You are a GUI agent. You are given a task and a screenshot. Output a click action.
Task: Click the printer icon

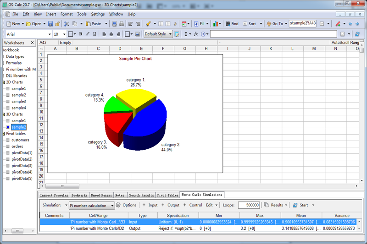122,24
